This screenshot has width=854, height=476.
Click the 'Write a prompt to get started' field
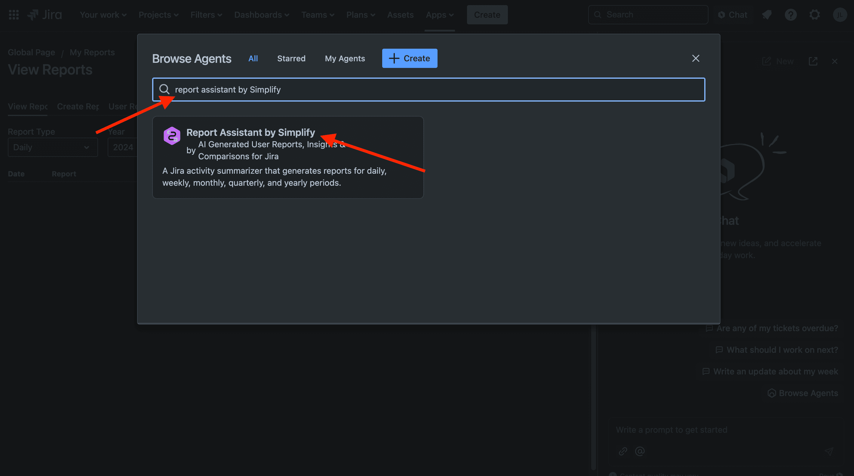pos(726,430)
